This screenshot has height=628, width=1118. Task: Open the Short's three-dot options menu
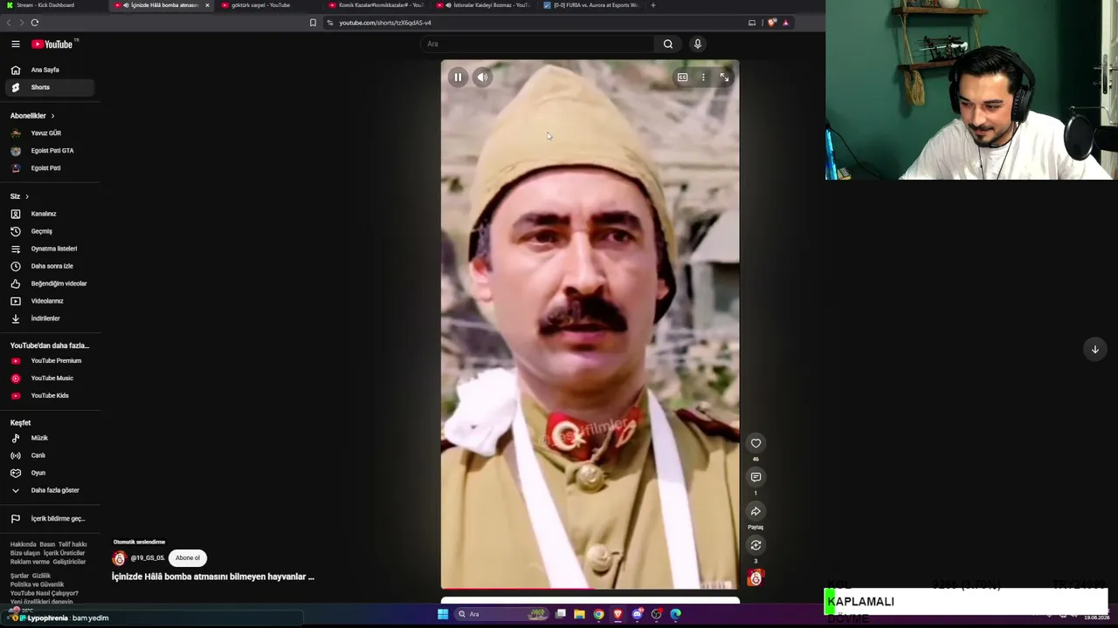[703, 78]
